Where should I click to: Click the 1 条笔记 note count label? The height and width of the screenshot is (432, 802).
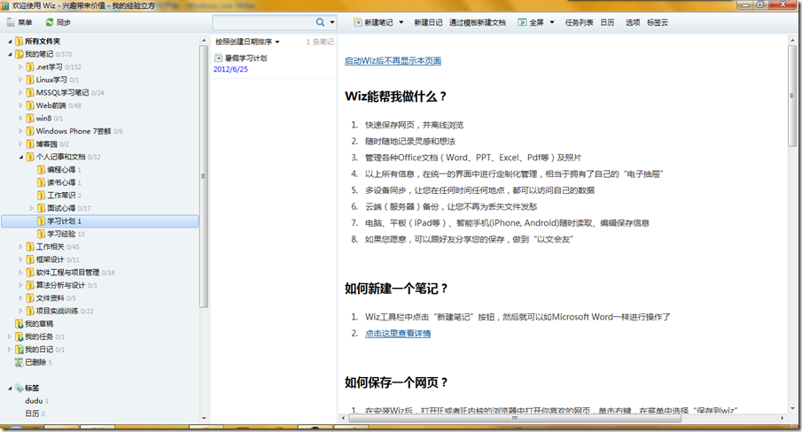tap(320, 42)
